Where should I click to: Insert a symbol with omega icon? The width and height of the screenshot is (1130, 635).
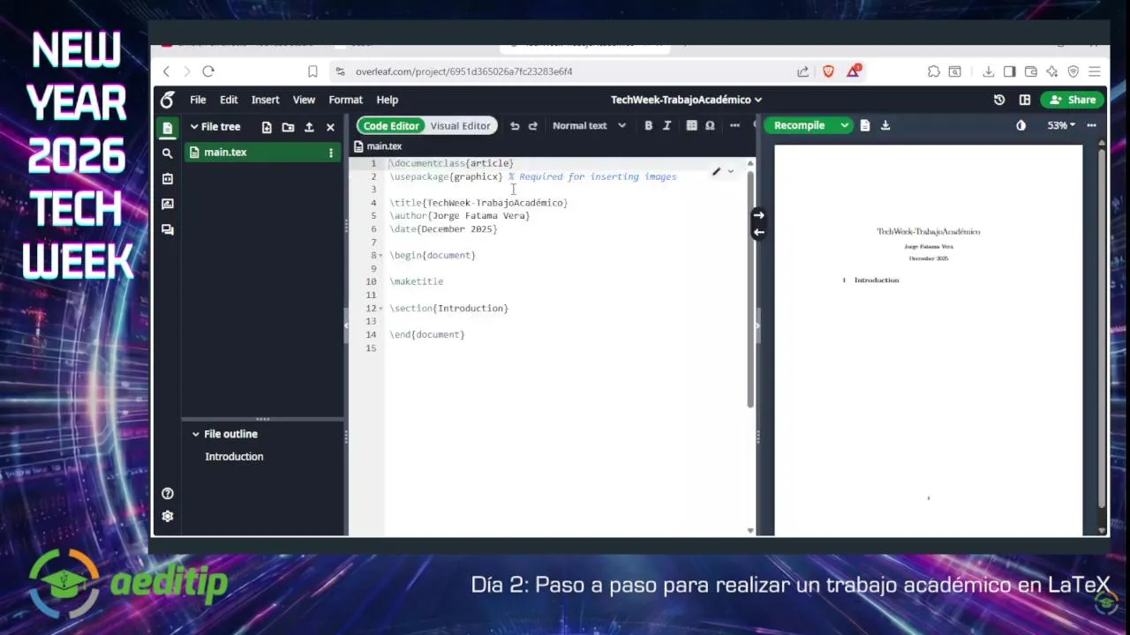[x=710, y=126]
